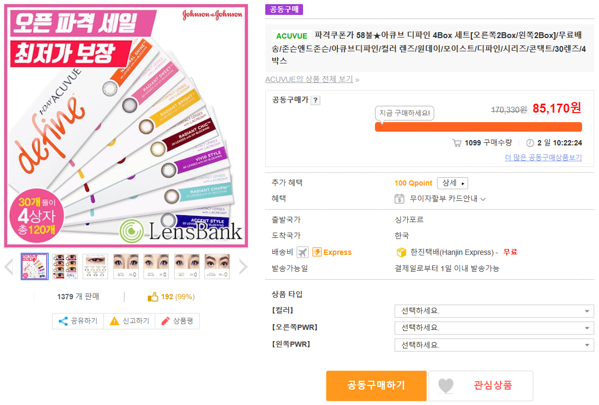This screenshot has height=405, width=599.
Task: Click the 신고하기 report button
Action: (x=129, y=321)
